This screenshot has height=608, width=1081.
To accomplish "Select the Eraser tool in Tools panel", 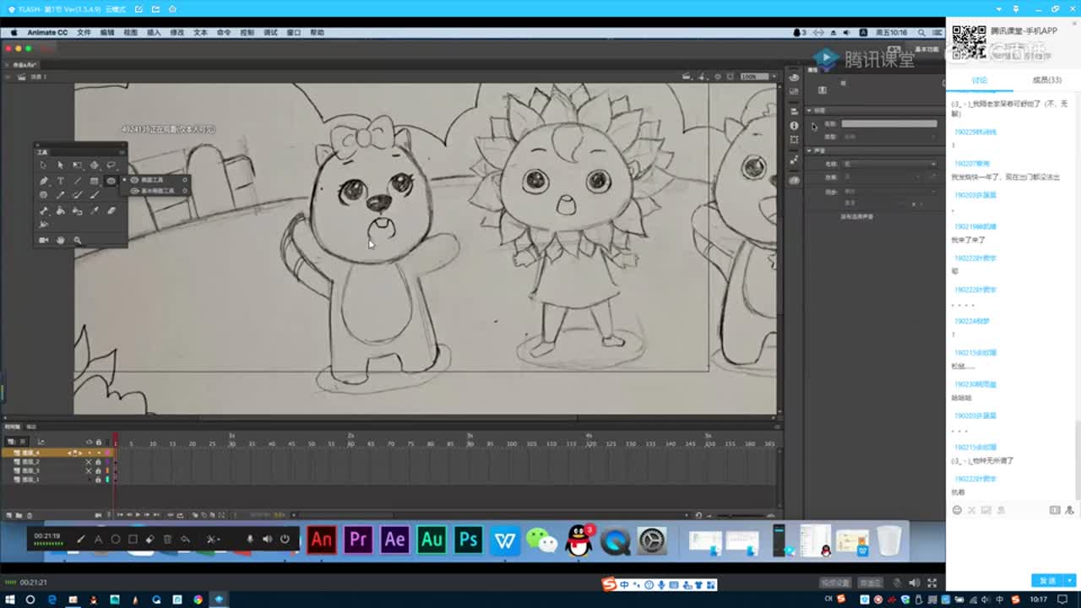I will click(111, 211).
